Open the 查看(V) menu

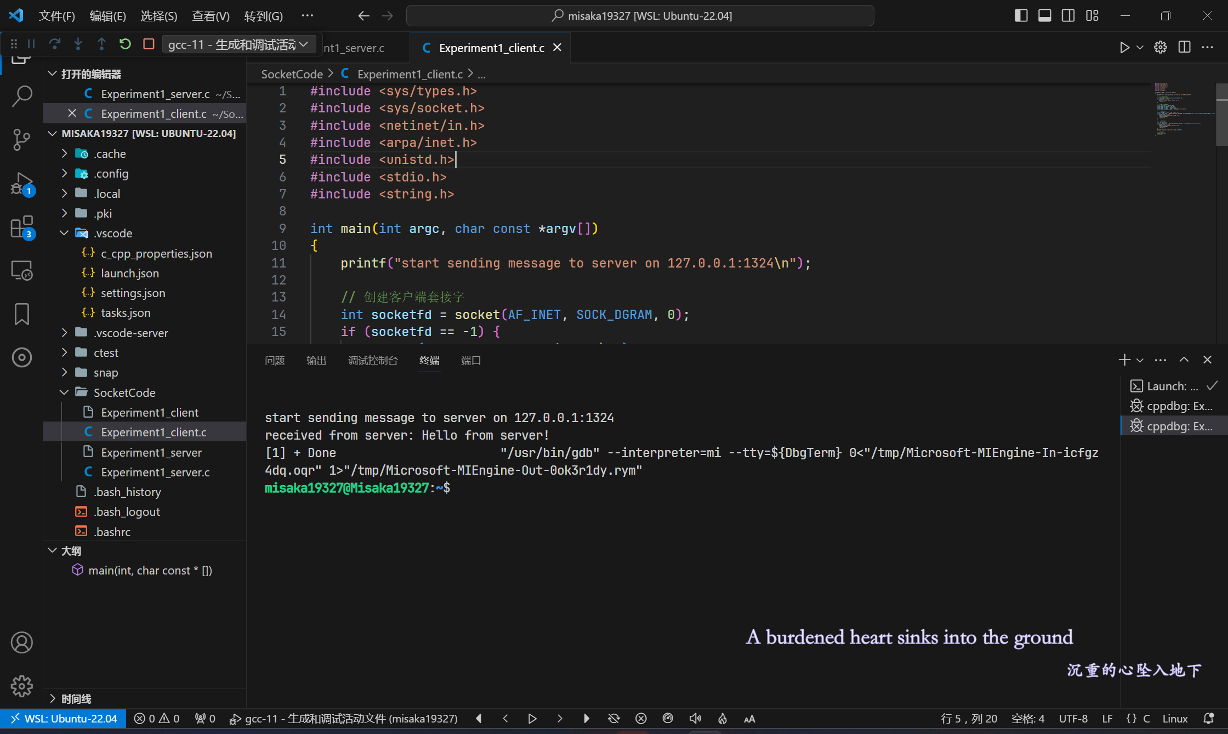click(211, 16)
